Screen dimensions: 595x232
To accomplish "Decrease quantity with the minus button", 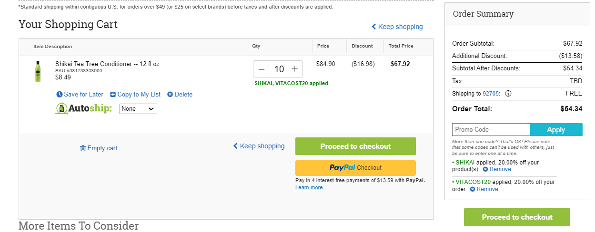I will pos(262,69).
